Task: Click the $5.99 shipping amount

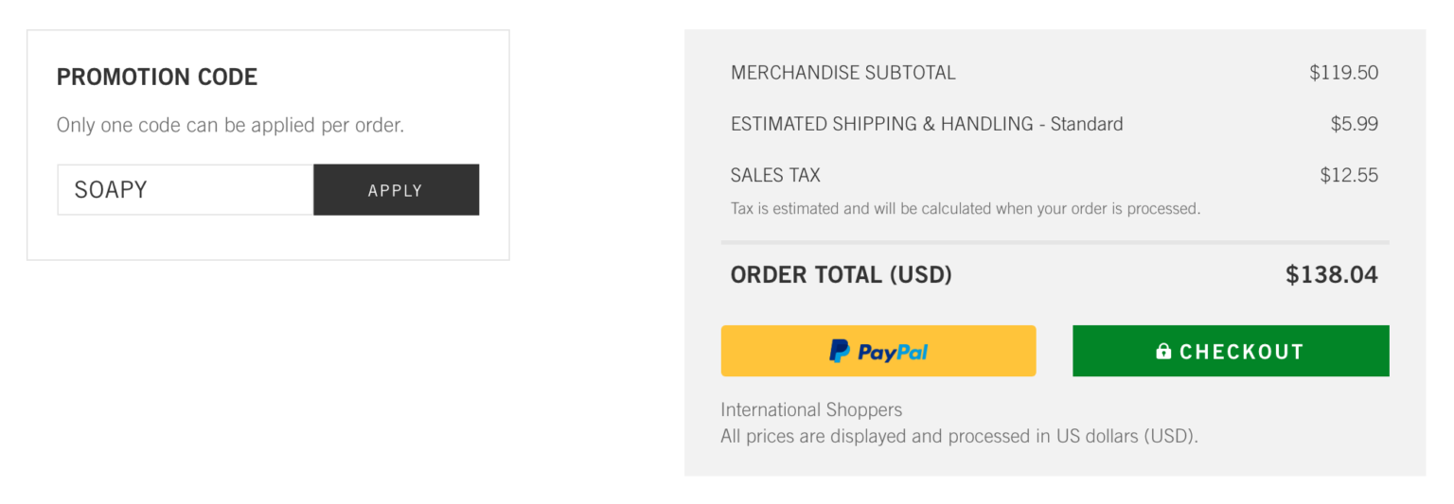Action: 1354,124
